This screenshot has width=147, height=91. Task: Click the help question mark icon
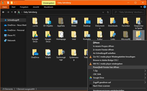click(x=145, y=7)
